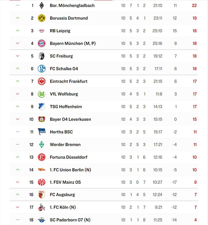Click the Bayern München club crest
The width and height of the screenshot is (208, 225).
[x=41, y=43]
